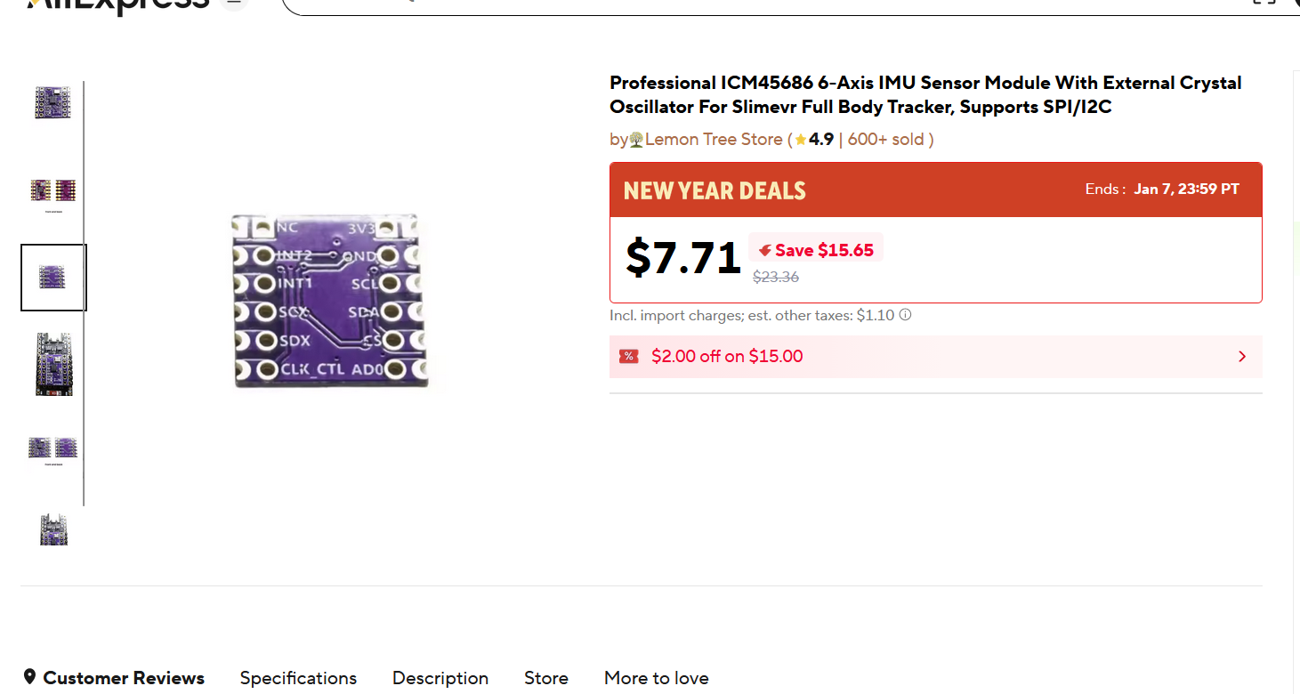The height and width of the screenshot is (694, 1300).
Task: Select the first product thumbnail at top
Action: (53, 102)
